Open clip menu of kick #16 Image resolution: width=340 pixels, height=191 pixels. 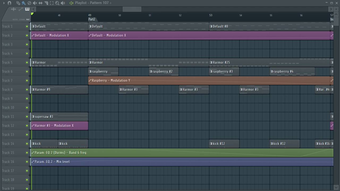pos(317,144)
